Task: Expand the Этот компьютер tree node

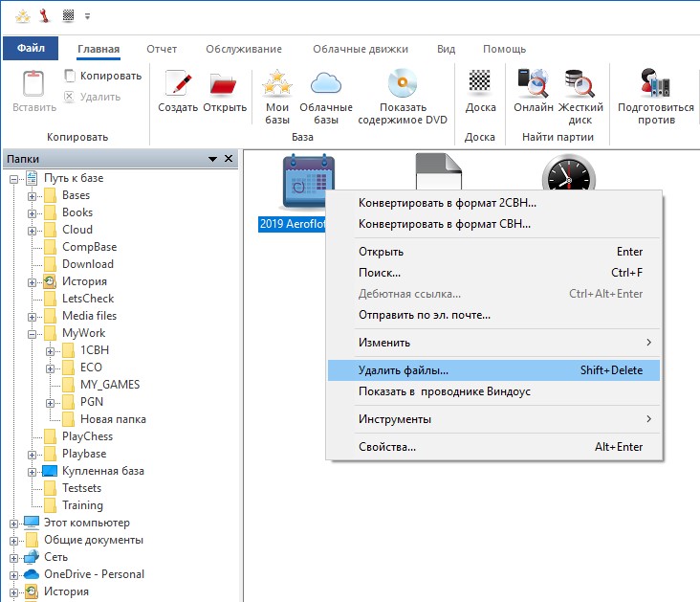Action: pos(14,523)
